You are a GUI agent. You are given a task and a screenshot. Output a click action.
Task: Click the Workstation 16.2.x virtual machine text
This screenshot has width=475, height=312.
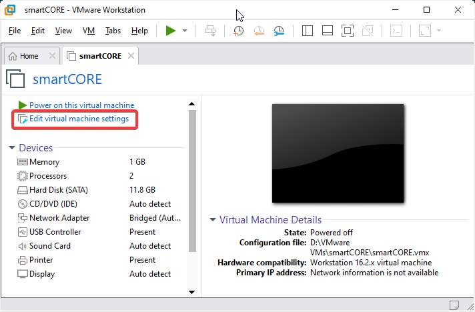point(371,263)
